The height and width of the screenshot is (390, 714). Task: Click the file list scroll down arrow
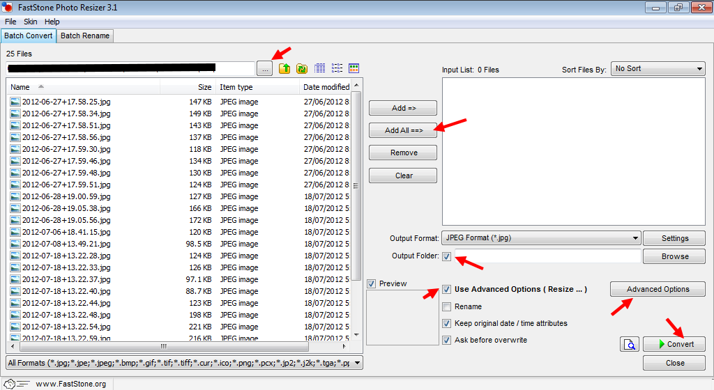(356, 336)
